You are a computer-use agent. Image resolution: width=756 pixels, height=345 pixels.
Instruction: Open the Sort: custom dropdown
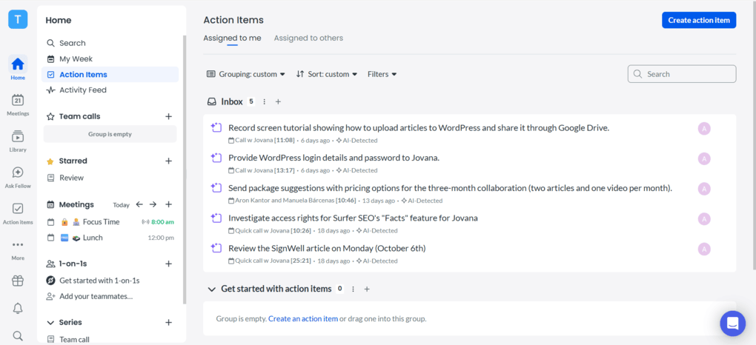point(326,74)
